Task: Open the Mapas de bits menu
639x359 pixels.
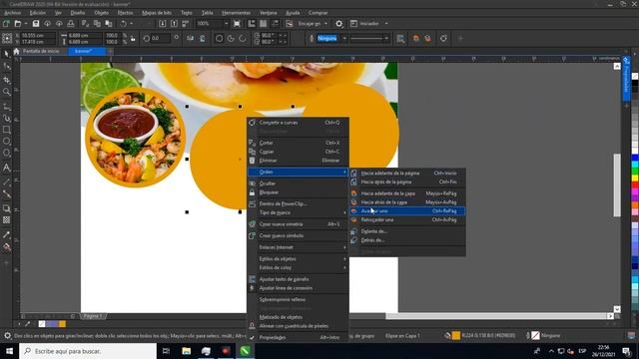Action: [157, 13]
